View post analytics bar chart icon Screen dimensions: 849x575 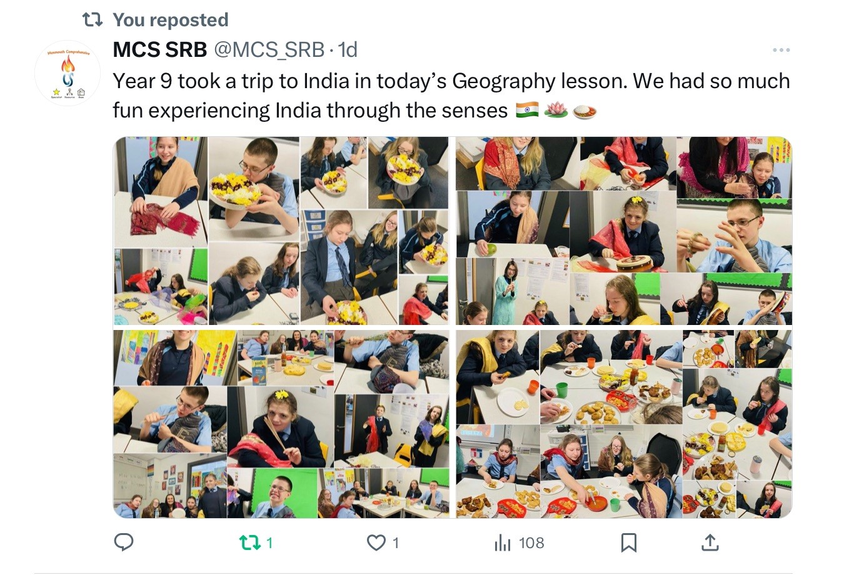point(503,542)
